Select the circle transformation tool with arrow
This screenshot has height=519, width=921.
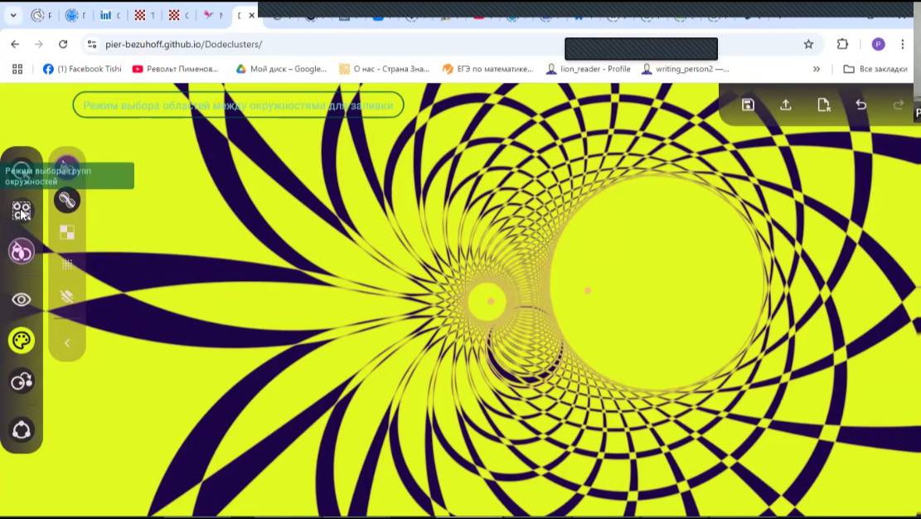pyautogui.click(x=22, y=381)
